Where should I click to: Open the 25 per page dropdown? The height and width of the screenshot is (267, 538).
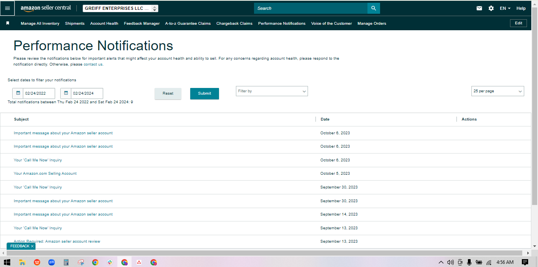[498, 91]
